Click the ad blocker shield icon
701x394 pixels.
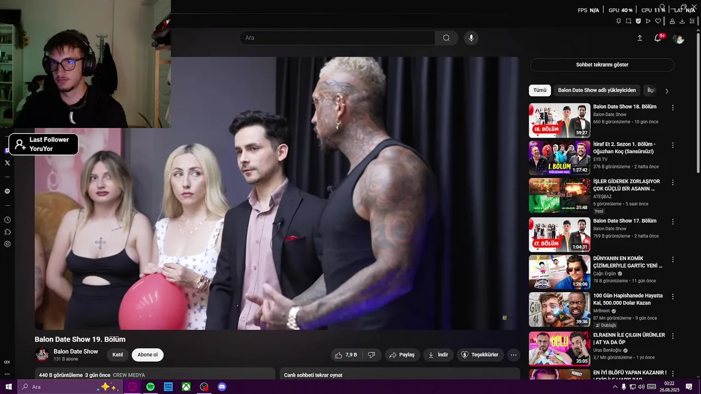click(638, 21)
